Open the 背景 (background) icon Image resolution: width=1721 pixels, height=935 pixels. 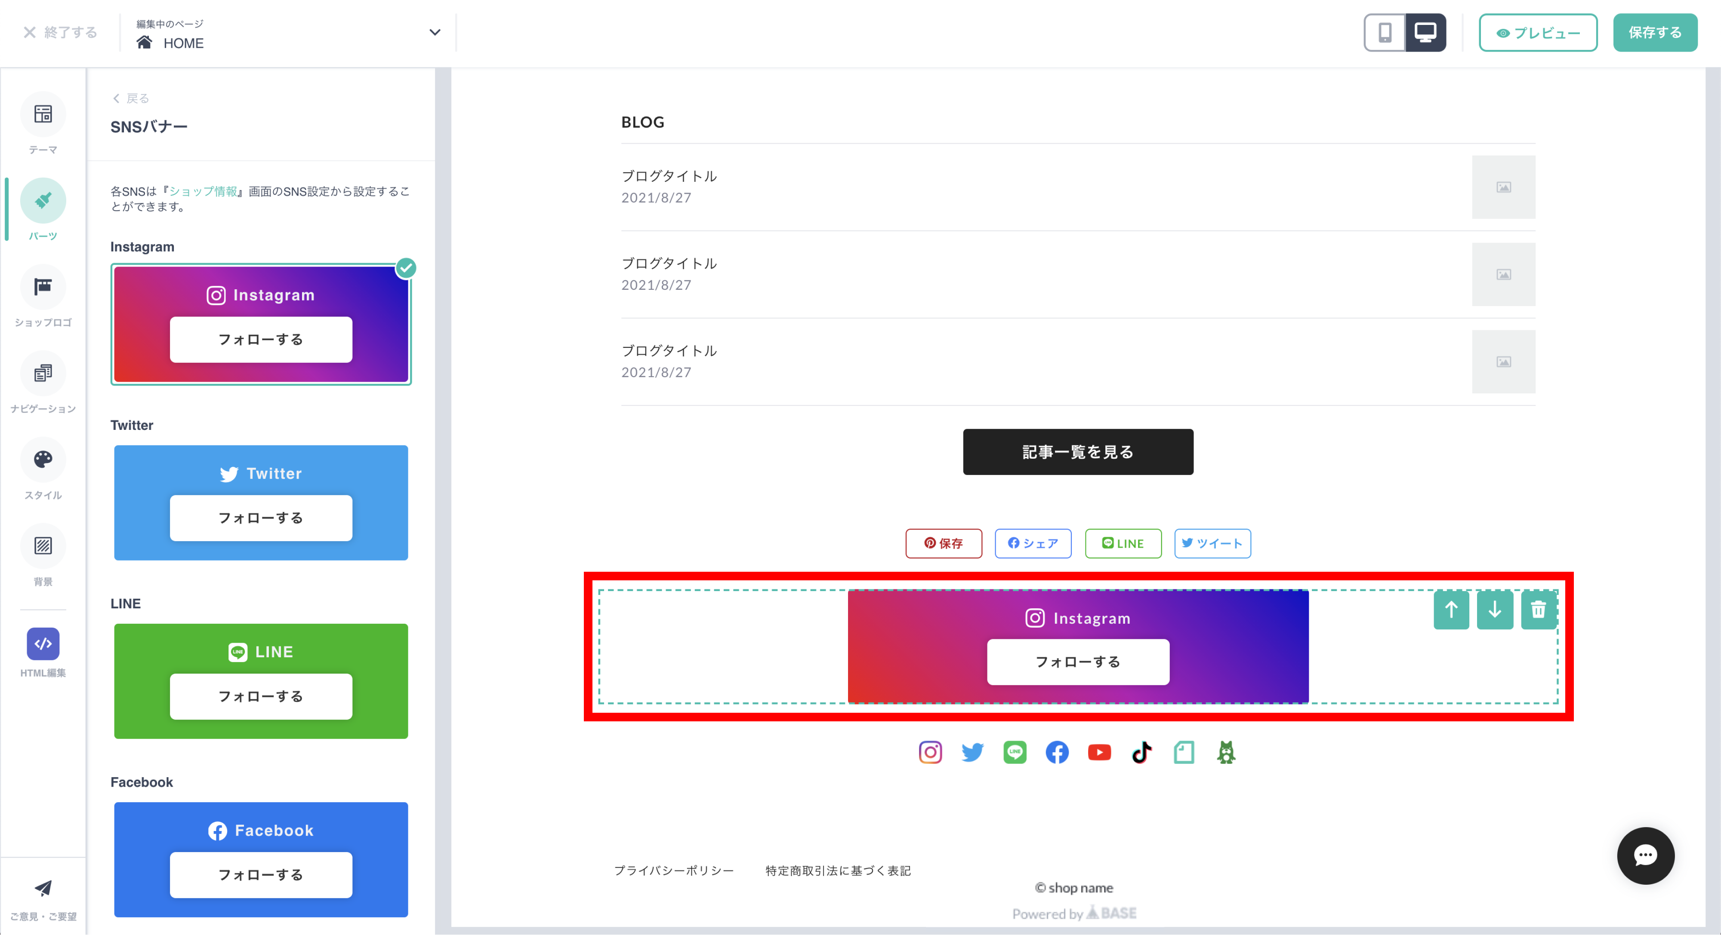click(x=43, y=546)
